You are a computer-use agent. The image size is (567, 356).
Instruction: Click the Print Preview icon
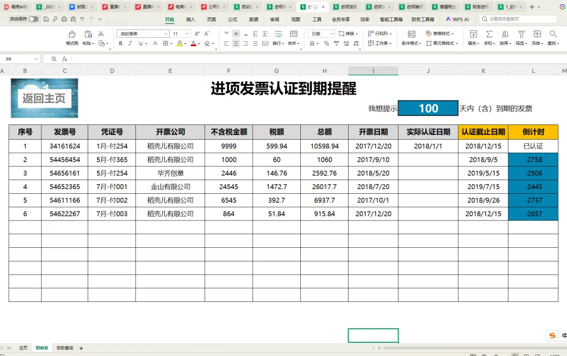tap(73, 19)
